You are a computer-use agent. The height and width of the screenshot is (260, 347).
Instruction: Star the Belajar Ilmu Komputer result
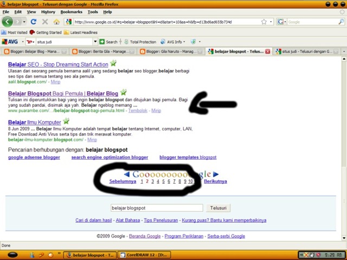[66, 121]
